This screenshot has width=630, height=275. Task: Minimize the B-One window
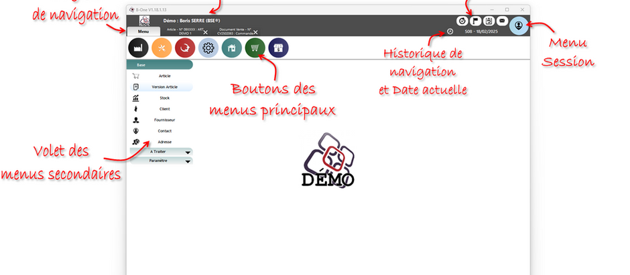[x=492, y=9]
